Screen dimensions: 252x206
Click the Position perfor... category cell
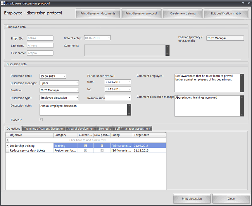coord(65,150)
